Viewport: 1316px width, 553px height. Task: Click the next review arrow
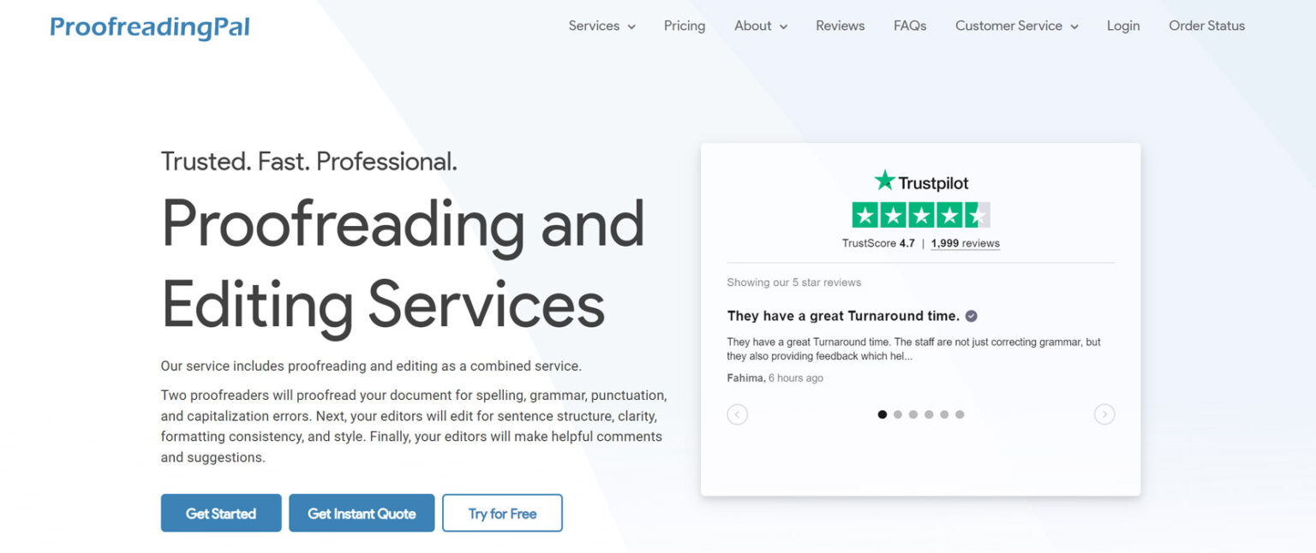pos(1104,413)
